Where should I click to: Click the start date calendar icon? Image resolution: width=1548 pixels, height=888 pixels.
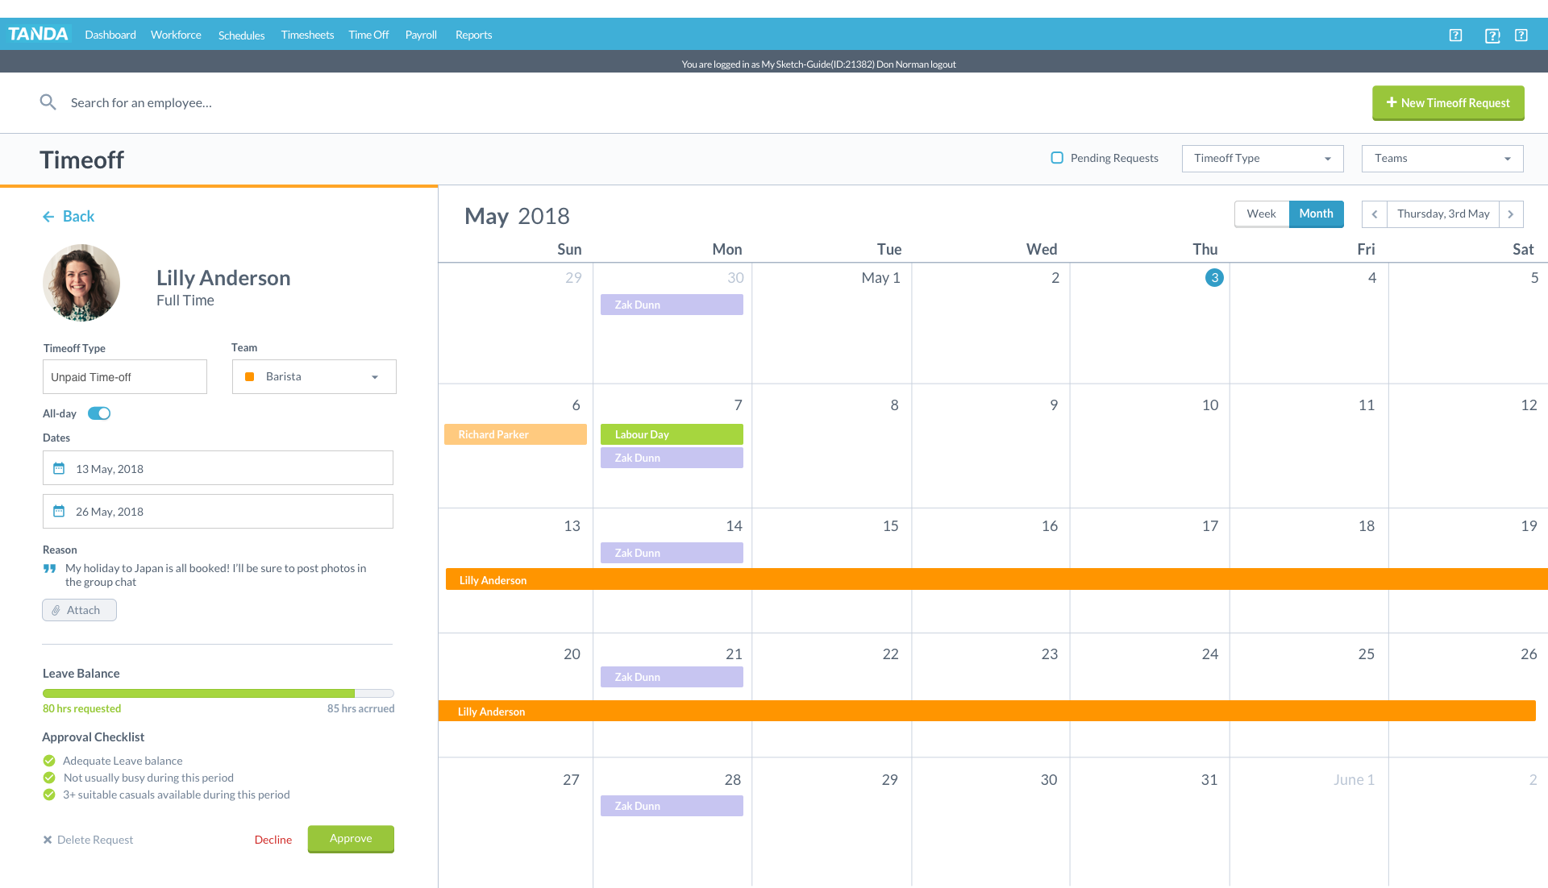(x=59, y=468)
